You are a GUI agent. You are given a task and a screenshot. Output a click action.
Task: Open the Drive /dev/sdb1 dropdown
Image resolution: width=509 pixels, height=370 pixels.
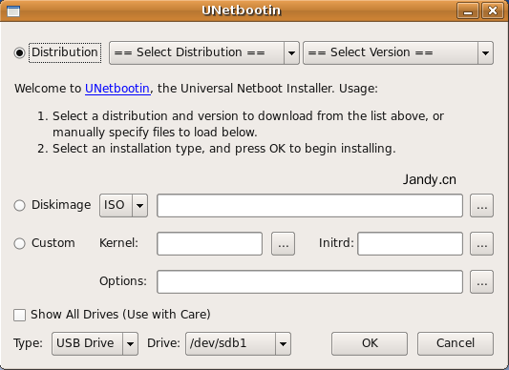click(238, 343)
